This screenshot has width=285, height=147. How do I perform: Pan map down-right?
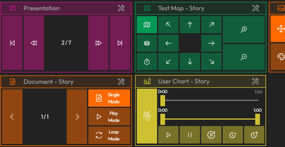pyautogui.click(x=212, y=62)
